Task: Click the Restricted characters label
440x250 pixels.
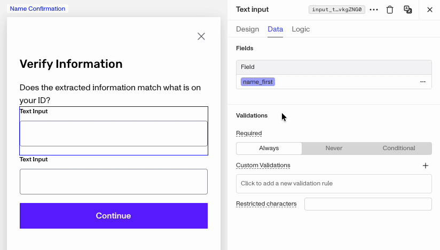Action: (266, 204)
